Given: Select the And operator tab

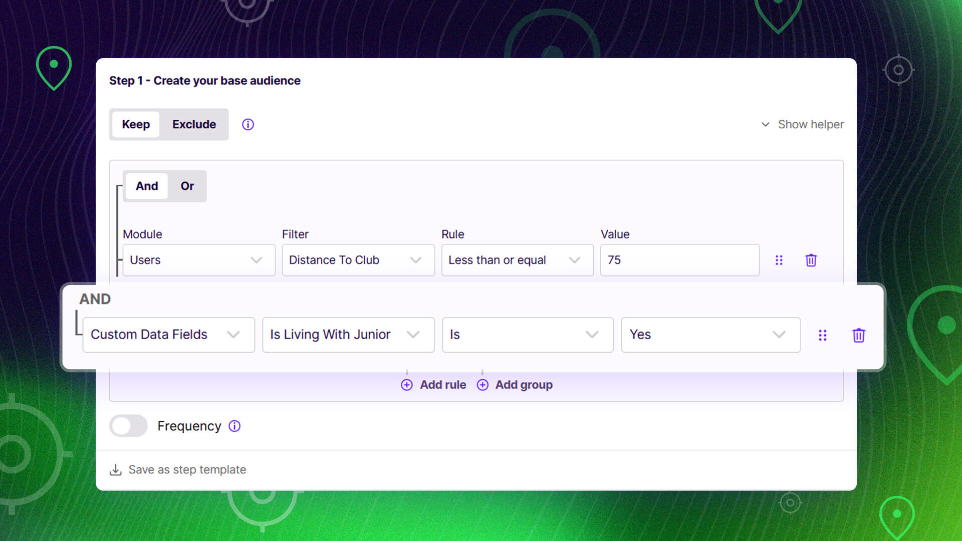Looking at the screenshot, I should coord(146,186).
